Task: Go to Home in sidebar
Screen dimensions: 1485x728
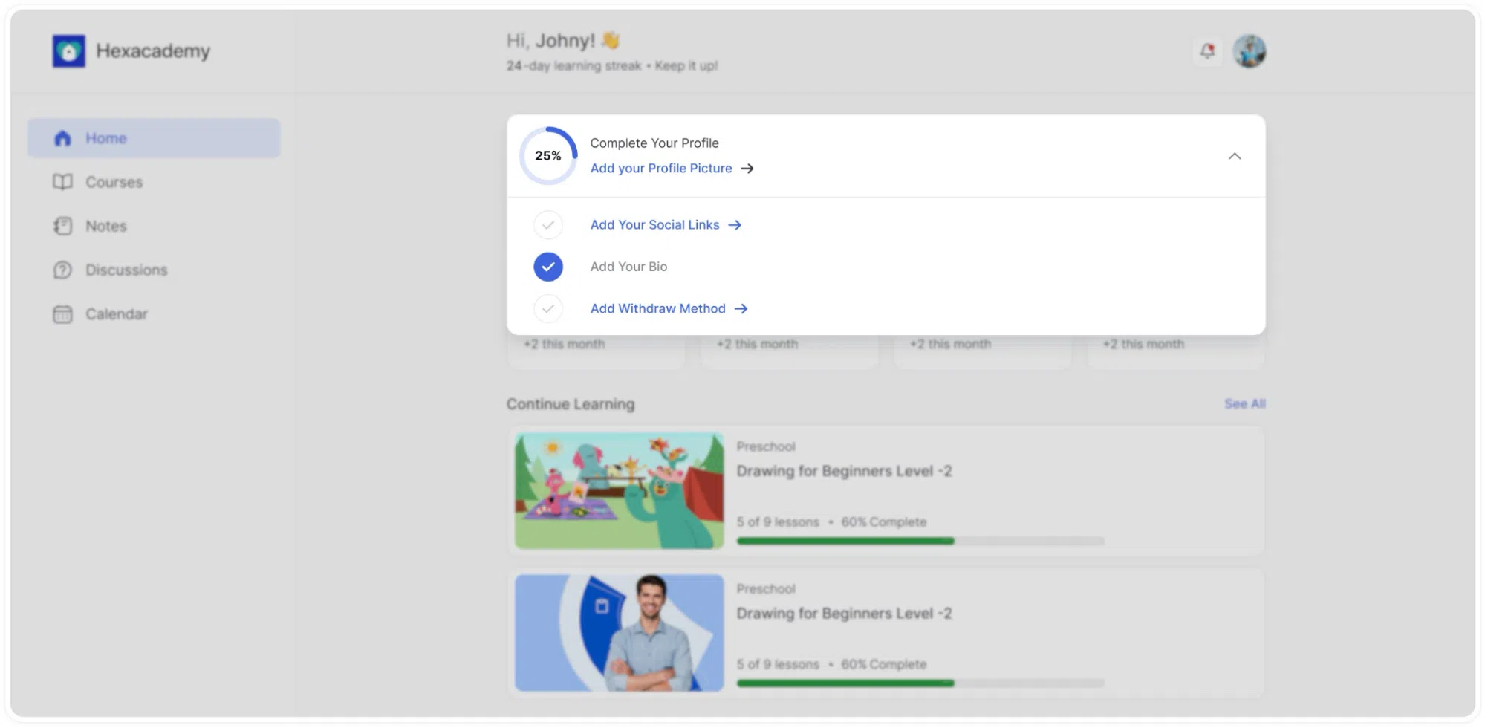Action: click(x=154, y=138)
